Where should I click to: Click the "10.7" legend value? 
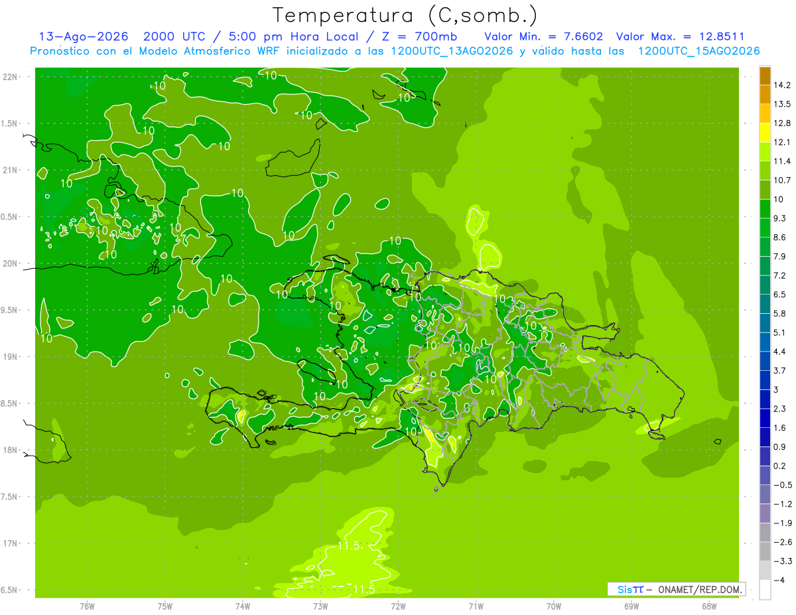783,180
